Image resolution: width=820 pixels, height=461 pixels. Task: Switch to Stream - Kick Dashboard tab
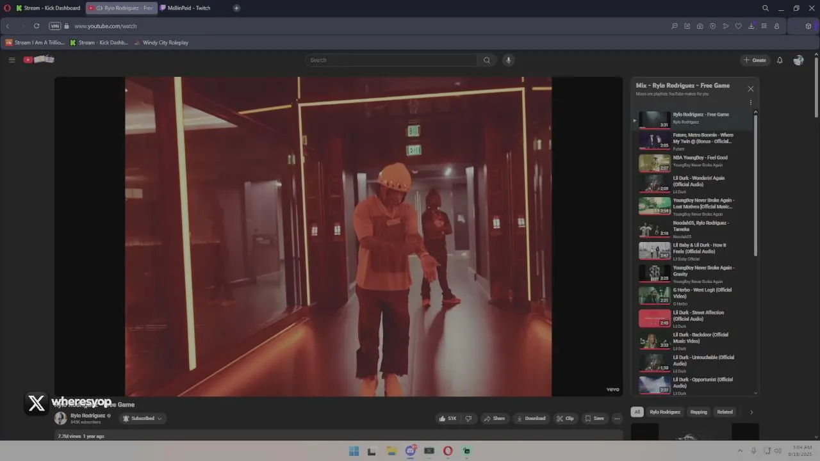48,8
